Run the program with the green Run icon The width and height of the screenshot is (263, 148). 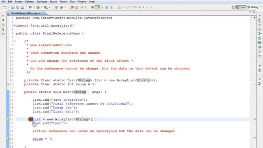click(38, 7)
